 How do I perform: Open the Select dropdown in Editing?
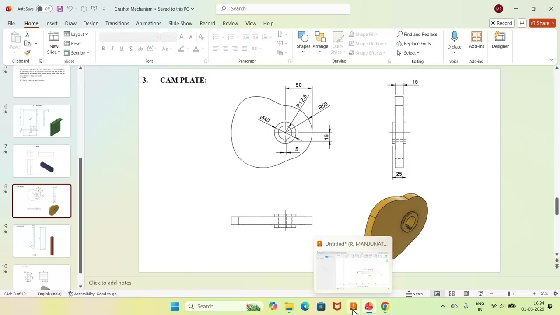[408, 53]
